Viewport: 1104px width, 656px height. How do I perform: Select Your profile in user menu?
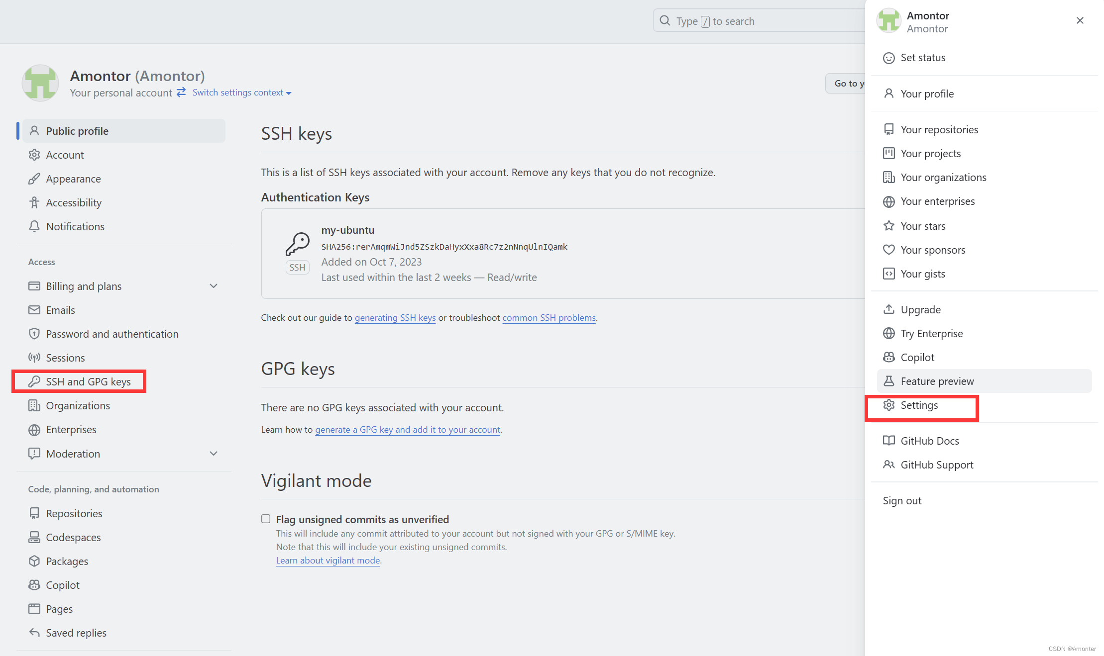click(984, 94)
